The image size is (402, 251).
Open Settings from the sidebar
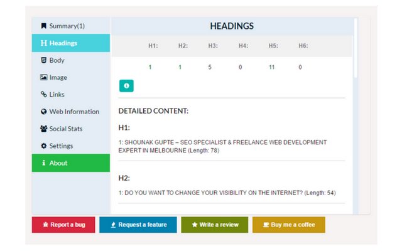pyautogui.click(x=71, y=146)
